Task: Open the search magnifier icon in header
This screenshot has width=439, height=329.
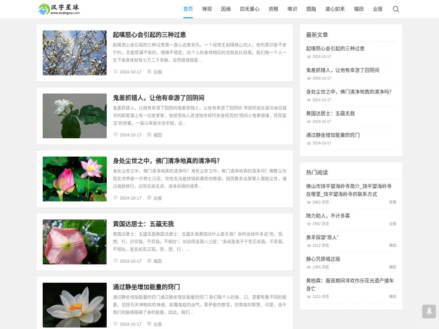Action: pyautogui.click(x=396, y=9)
